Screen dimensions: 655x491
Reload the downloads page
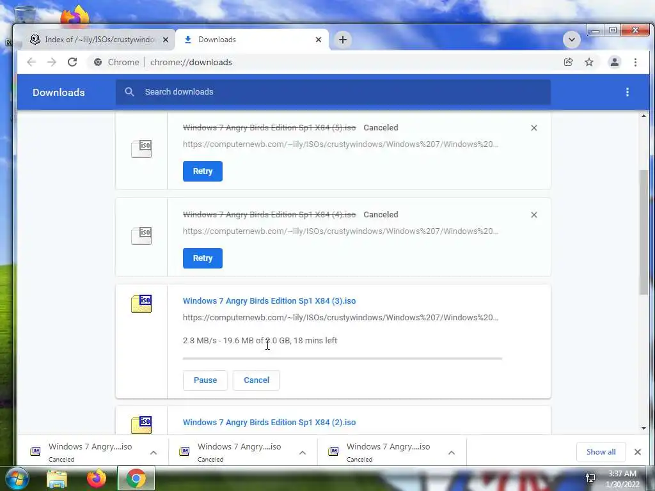pyautogui.click(x=72, y=62)
